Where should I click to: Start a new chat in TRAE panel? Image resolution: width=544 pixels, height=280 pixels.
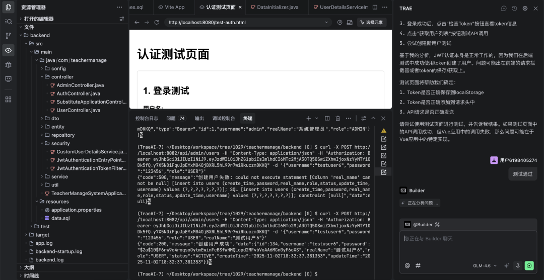pyautogui.click(x=504, y=9)
